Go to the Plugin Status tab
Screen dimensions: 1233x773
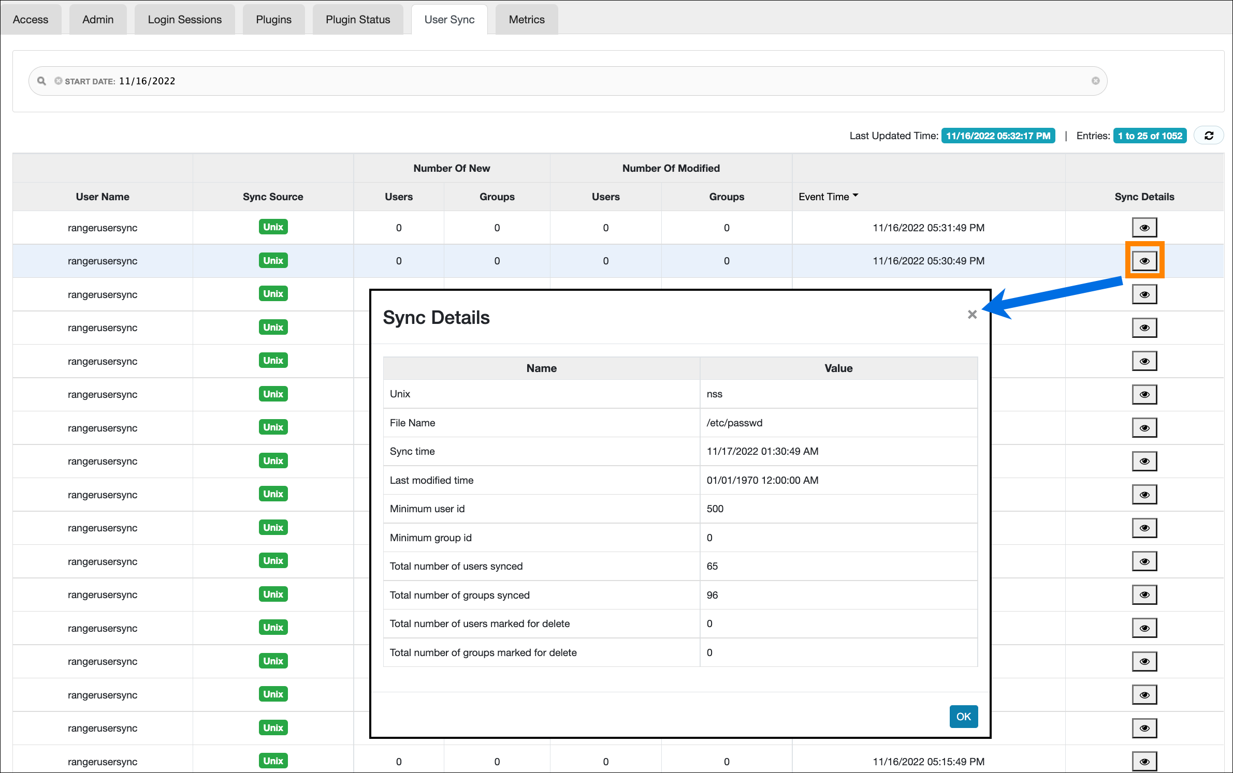point(357,19)
